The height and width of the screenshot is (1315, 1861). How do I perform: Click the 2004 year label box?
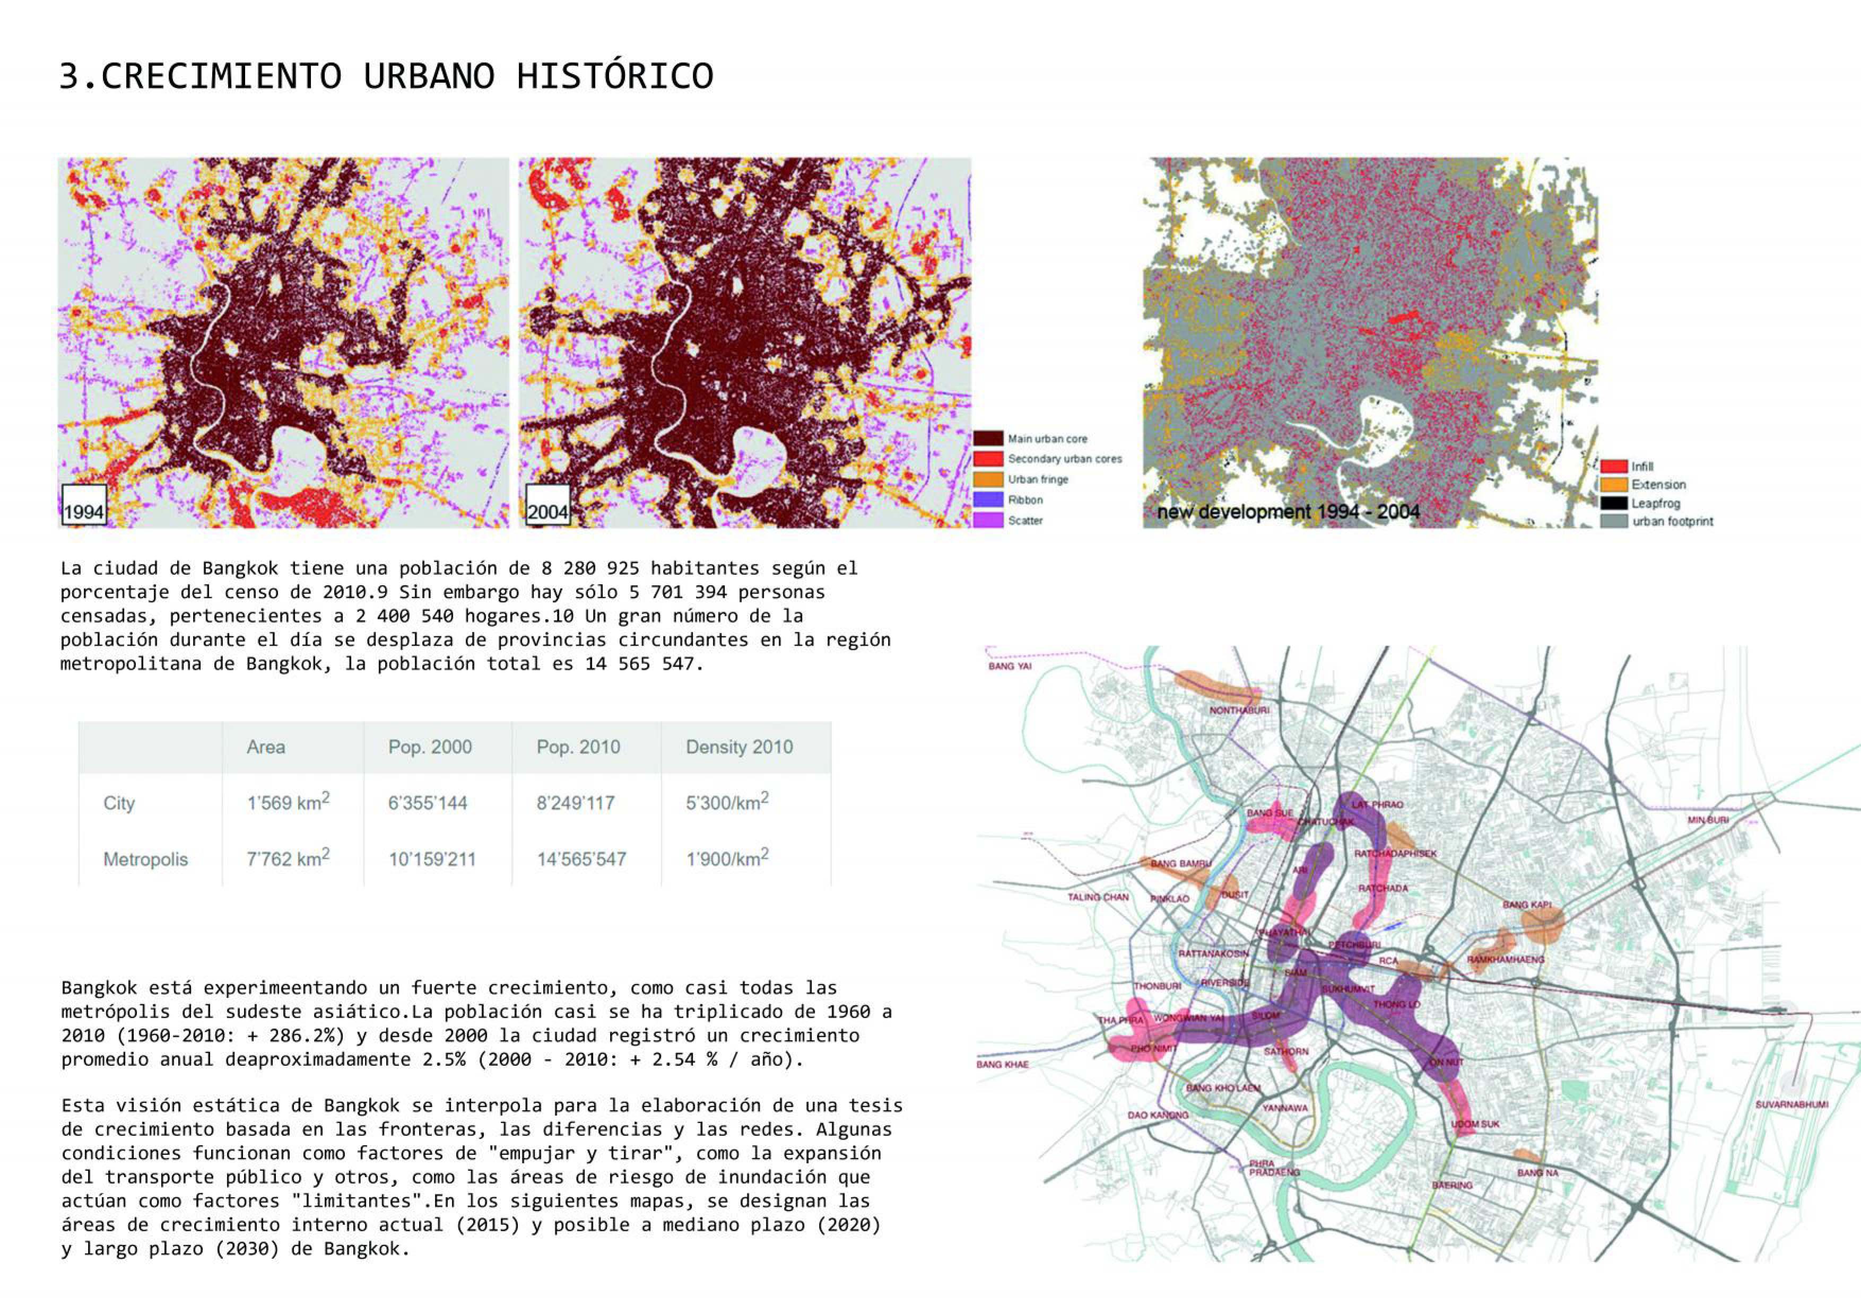(547, 505)
